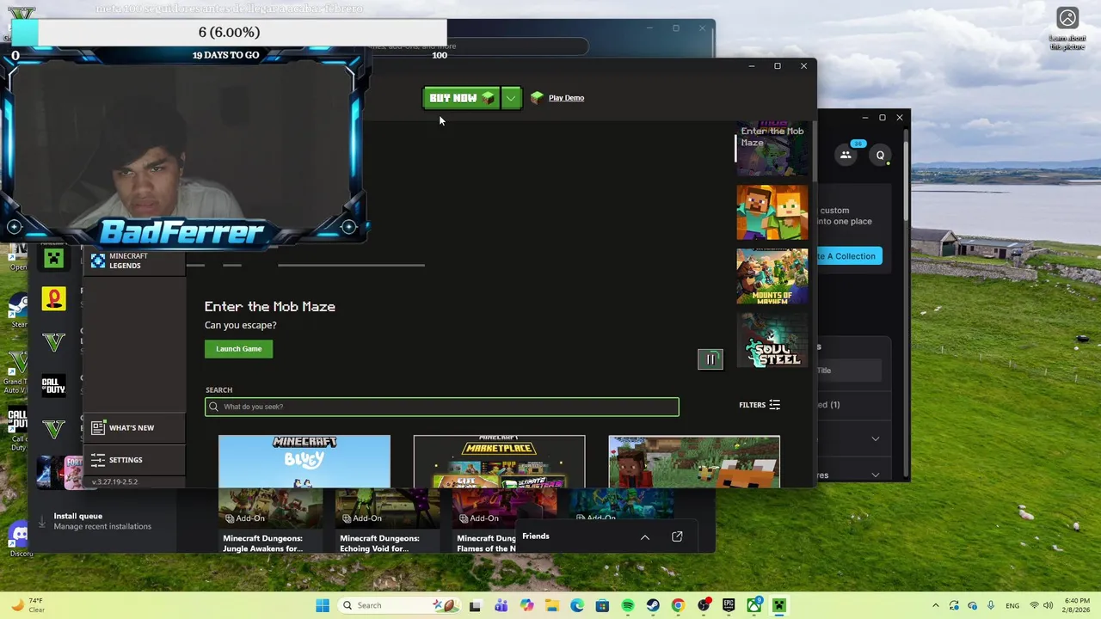Open File Explorer from the taskbar
Viewport: 1101px width, 619px height.
pos(551,605)
